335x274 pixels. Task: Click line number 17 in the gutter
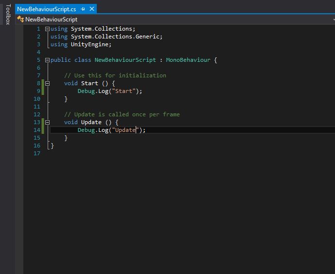click(x=37, y=153)
